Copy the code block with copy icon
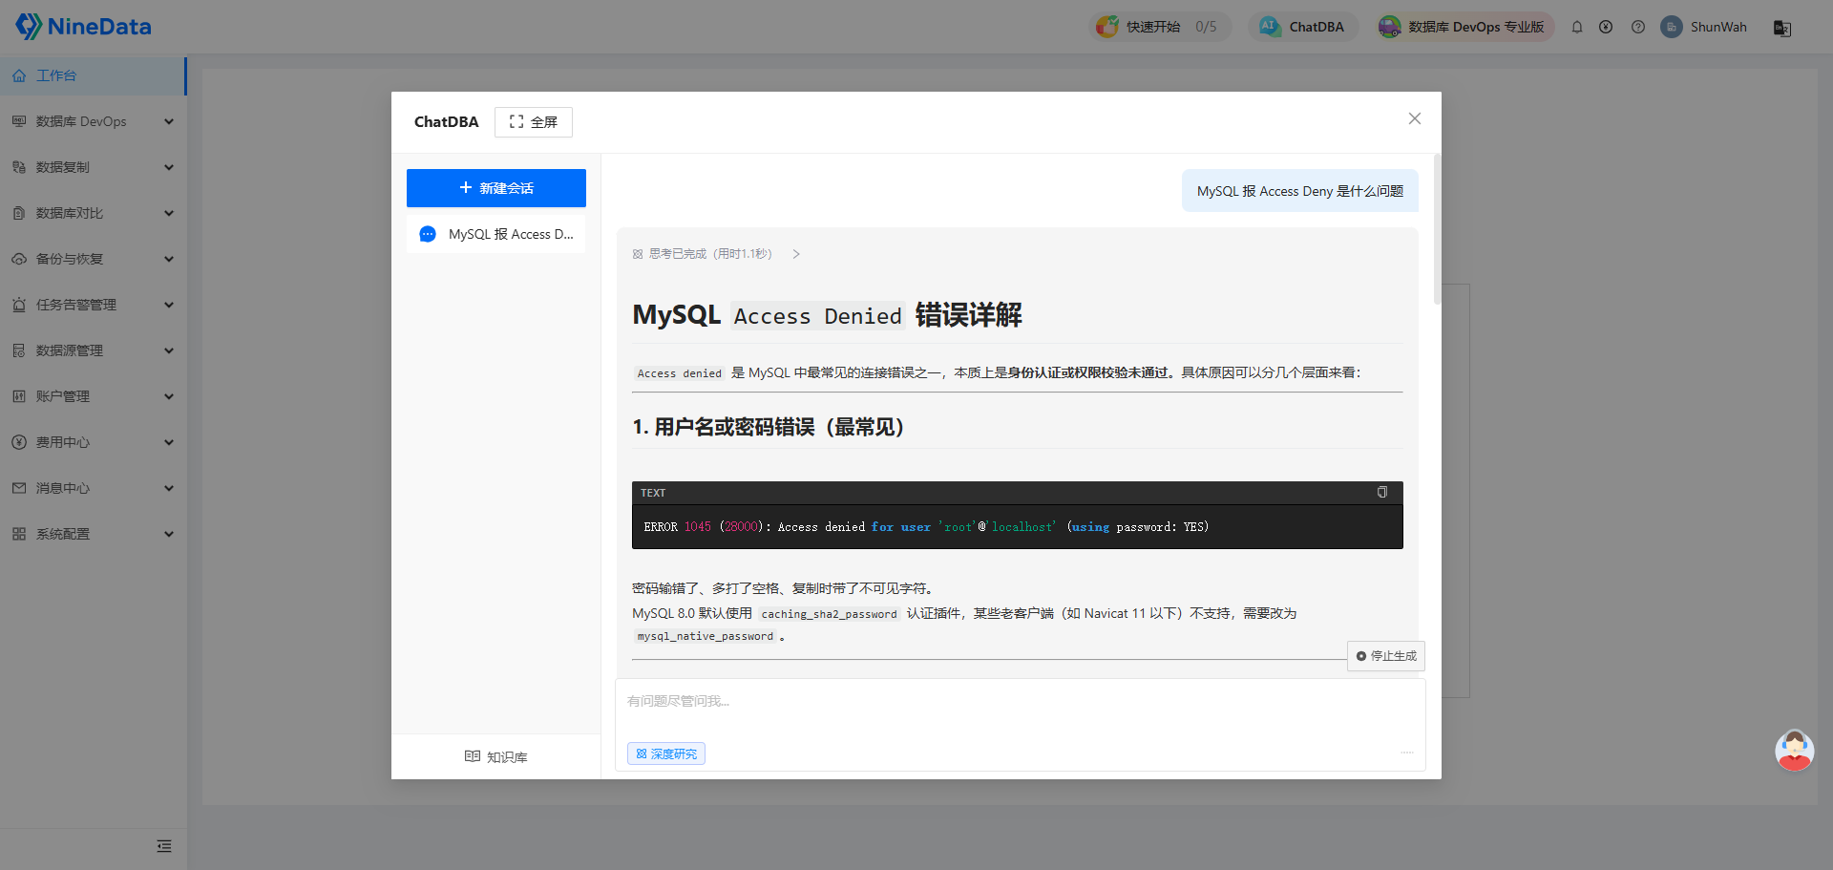This screenshot has width=1833, height=870. (x=1381, y=492)
